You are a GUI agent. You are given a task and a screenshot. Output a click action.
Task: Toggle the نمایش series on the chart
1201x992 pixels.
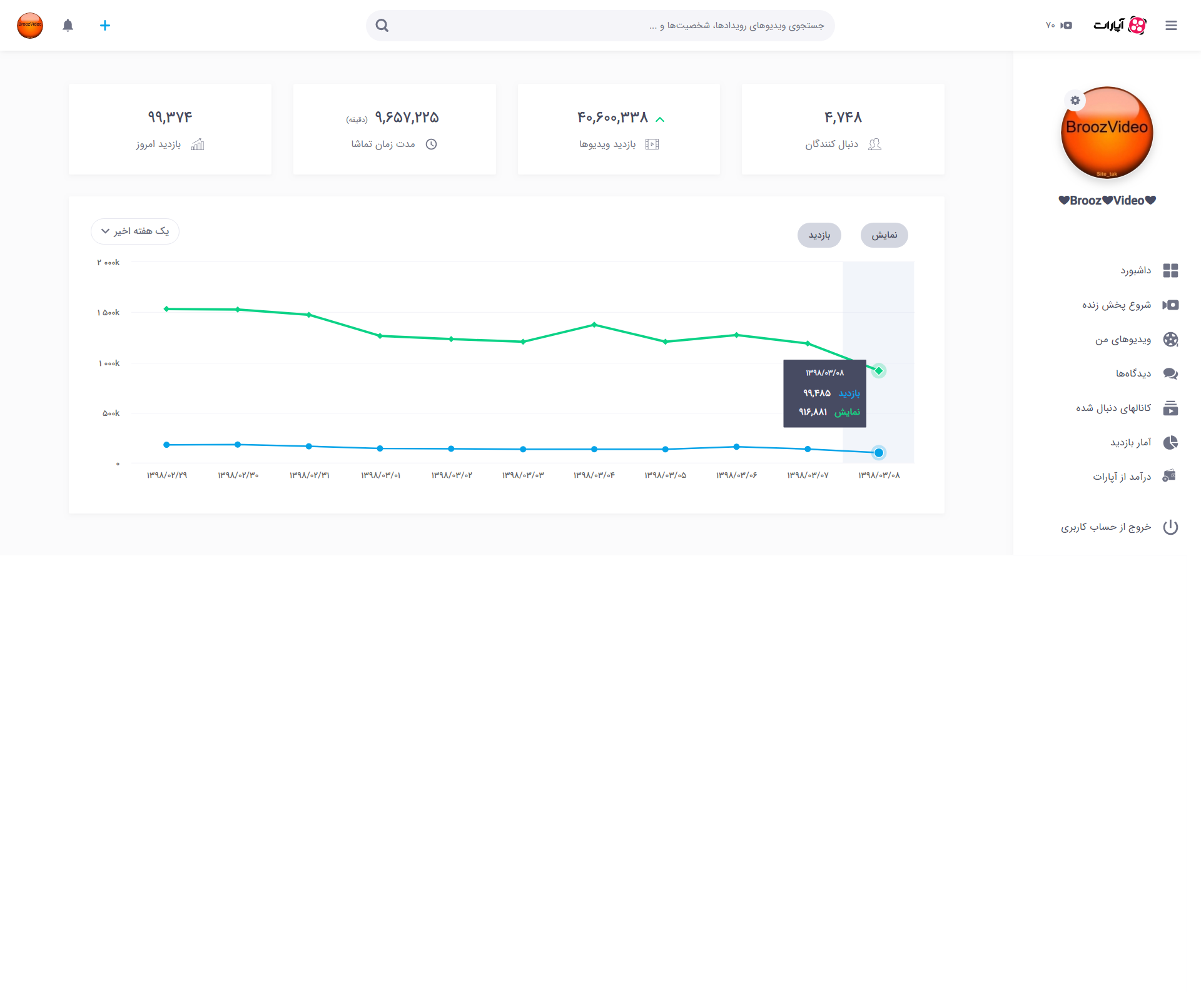click(x=884, y=235)
